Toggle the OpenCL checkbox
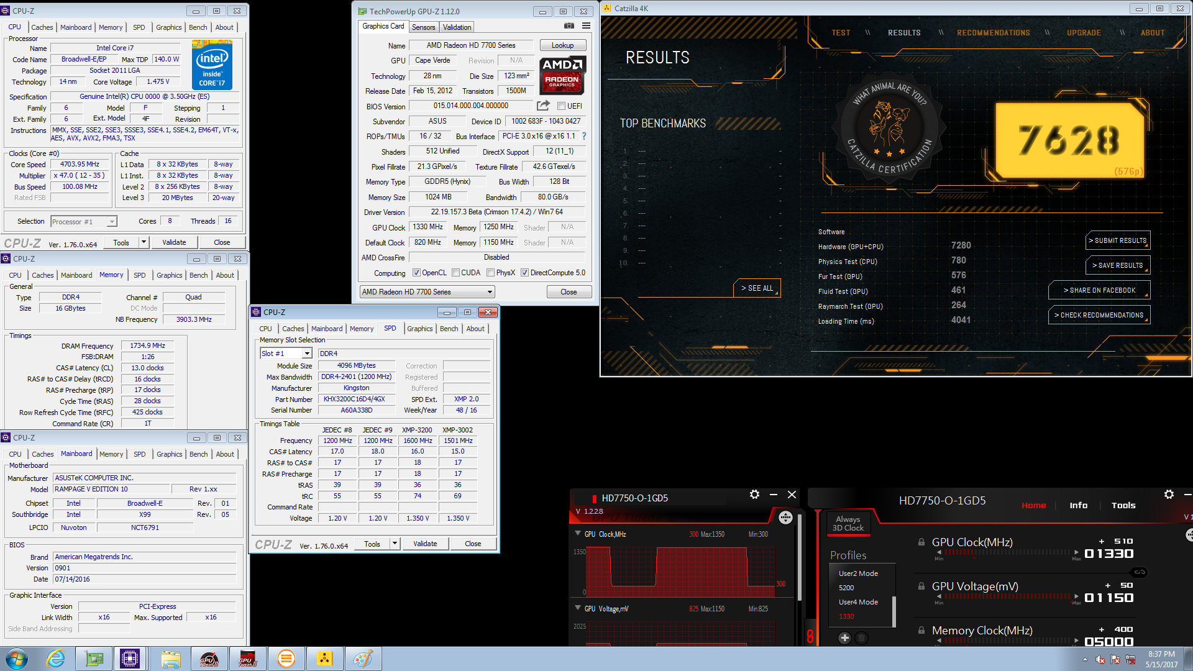The width and height of the screenshot is (1193, 671). (417, 273)
